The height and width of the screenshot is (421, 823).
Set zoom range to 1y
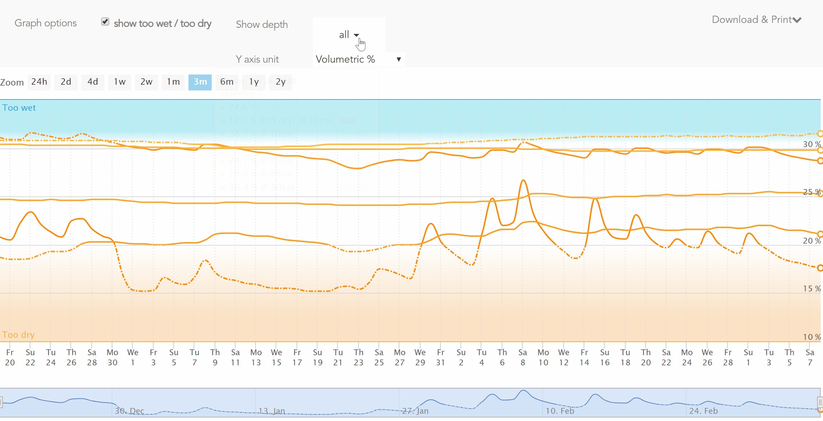254,82
